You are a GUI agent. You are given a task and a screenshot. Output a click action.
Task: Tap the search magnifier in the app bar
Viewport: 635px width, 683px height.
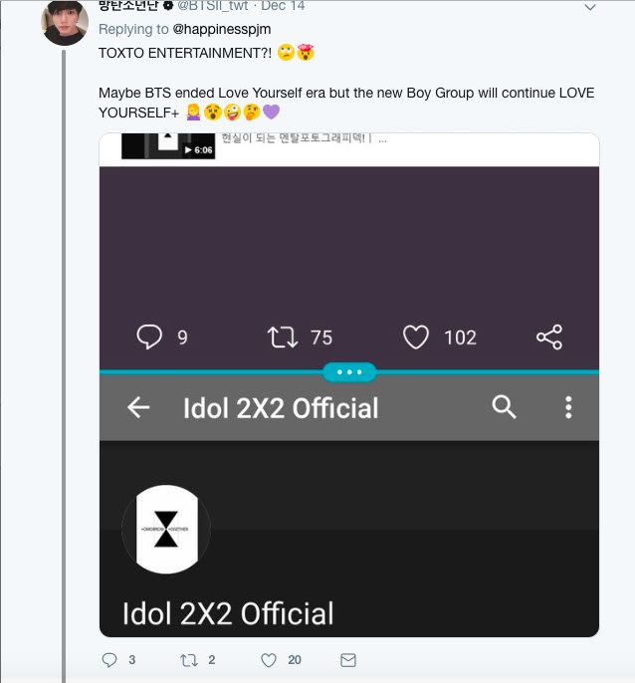[505, 406]
